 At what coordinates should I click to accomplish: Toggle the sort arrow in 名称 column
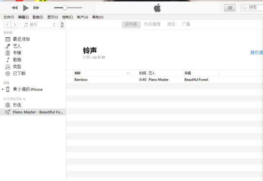[128, 73]
